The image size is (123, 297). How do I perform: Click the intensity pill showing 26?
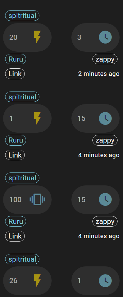tap(28, 281)
